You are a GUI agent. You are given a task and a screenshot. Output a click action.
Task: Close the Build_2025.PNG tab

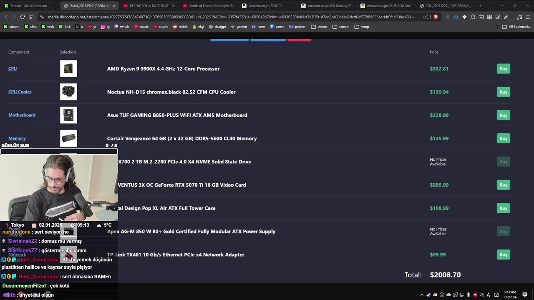(114, 6)
